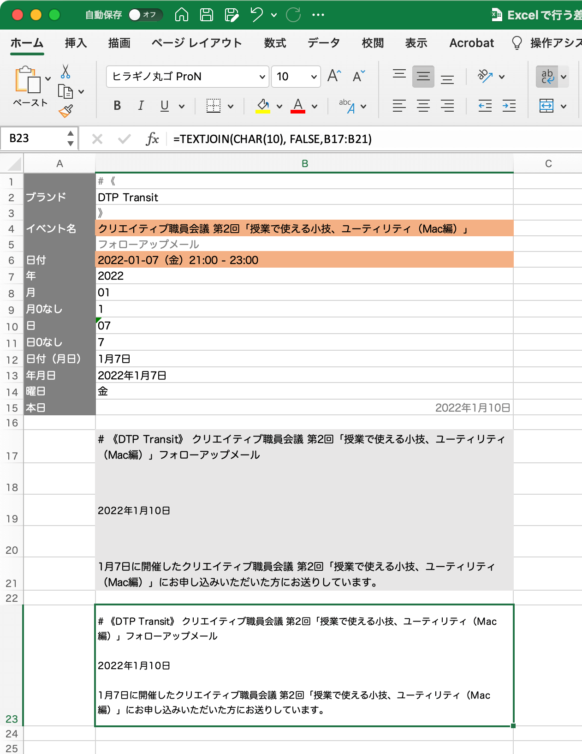Open the Acrobat tab
Screen dimensions: 582x754
(x=471, y=43)
